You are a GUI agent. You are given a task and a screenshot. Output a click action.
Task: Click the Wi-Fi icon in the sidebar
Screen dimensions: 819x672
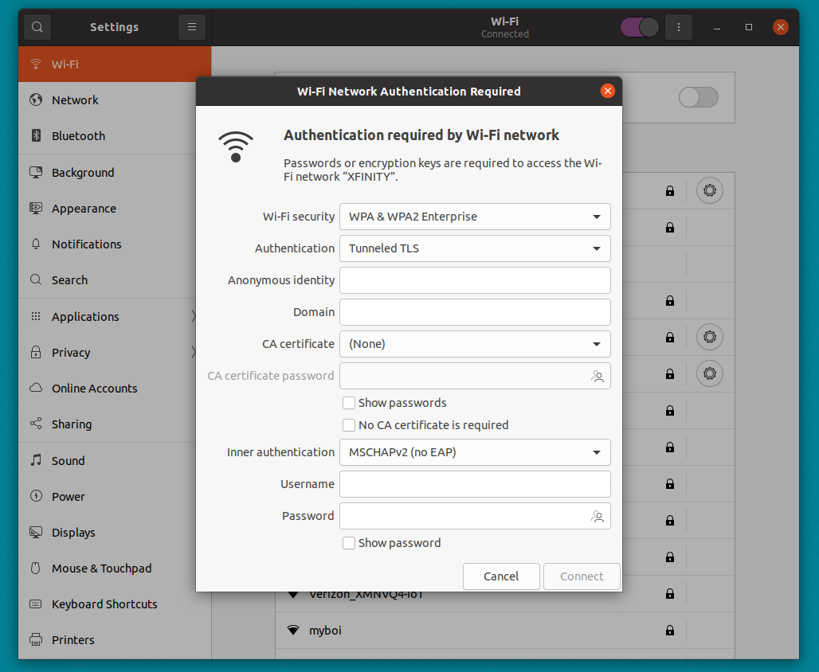coord(36,64)
